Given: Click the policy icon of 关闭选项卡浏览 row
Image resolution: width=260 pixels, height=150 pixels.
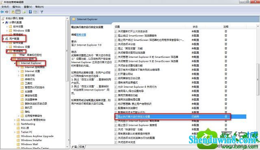Looking at the screenshot, I should [116, 142].
